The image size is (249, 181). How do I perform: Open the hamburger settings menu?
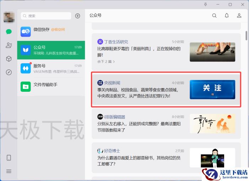point(9,171)
